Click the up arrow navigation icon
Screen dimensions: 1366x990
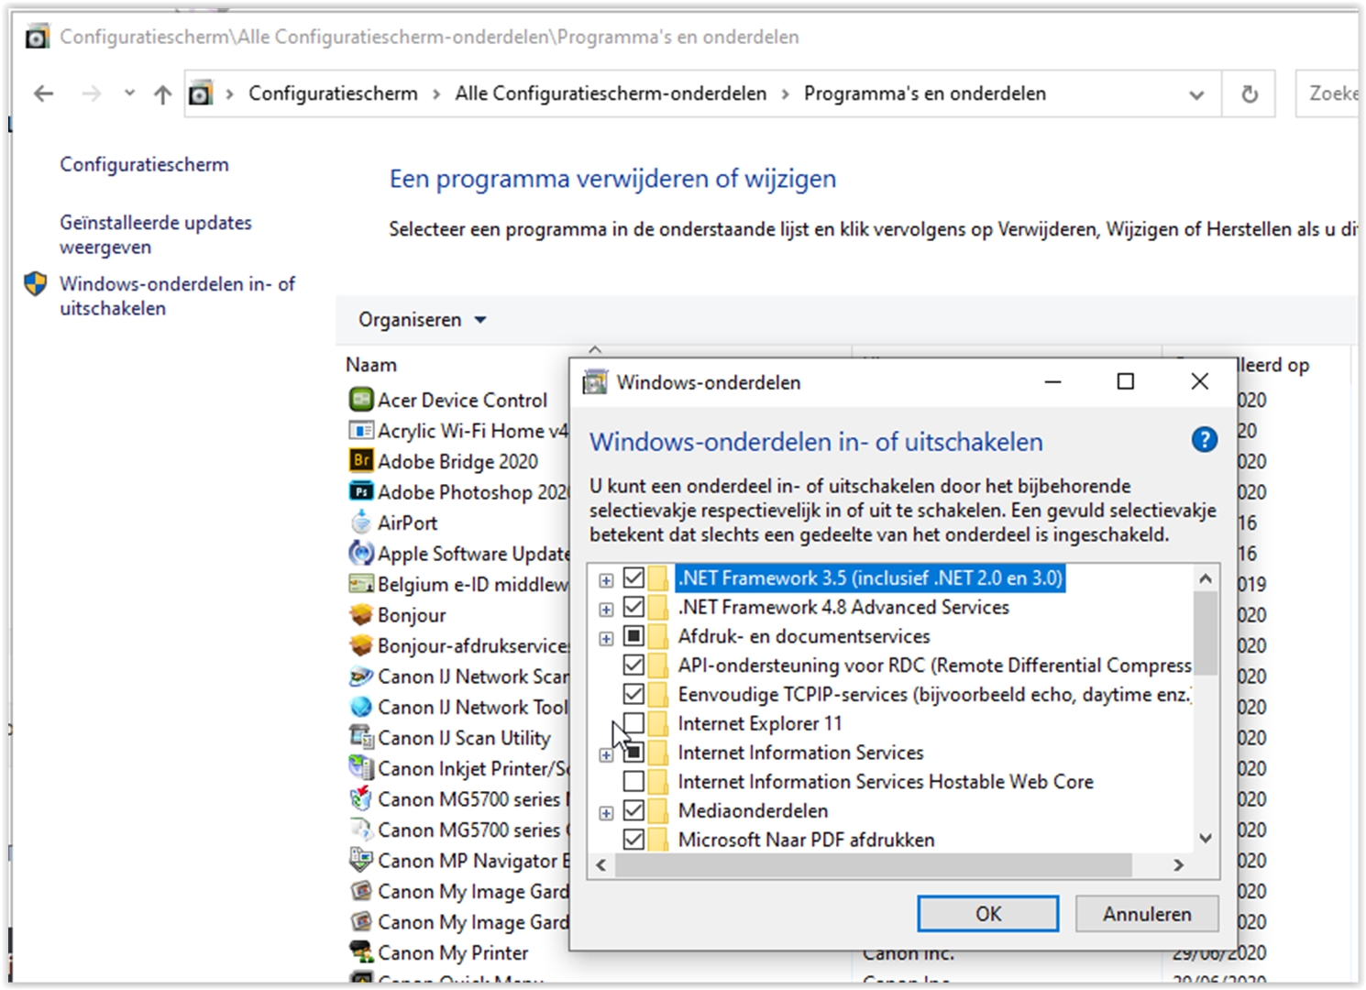(x=163, y=94)
